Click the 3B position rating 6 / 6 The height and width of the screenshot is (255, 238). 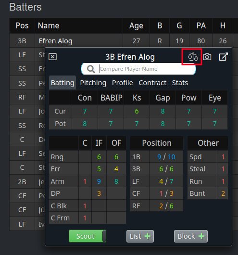(x=166, y=169)
